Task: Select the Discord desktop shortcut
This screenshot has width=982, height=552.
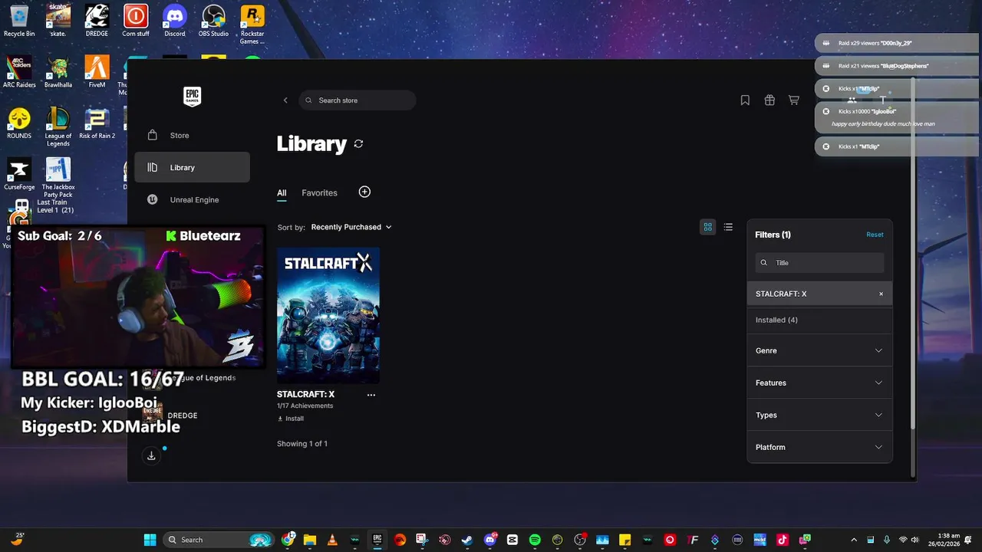Action: (x=175, y=21)
